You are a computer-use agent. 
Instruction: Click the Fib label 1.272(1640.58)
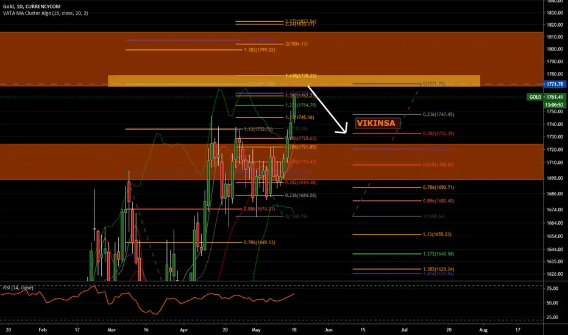(x=438, y=254)
